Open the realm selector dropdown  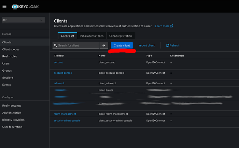[24, 20]
